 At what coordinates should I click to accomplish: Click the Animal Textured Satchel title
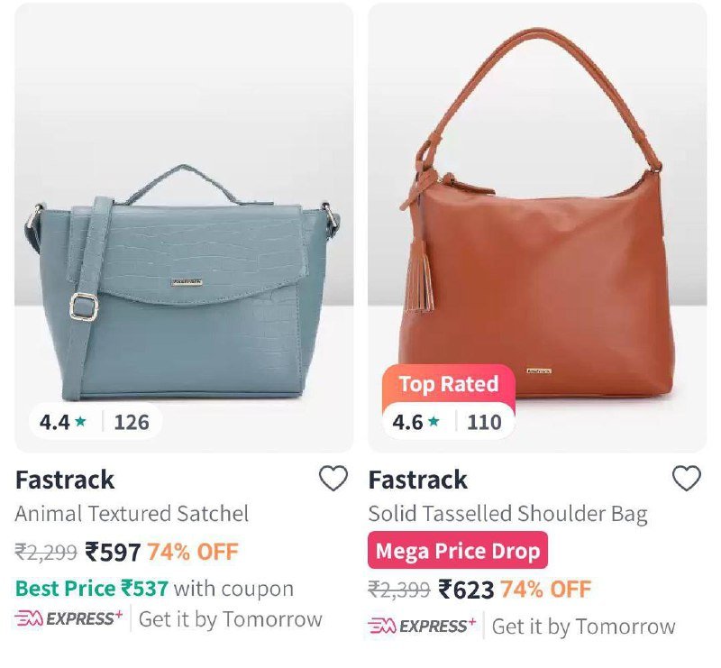pyautogui.click(x=132, y=514)
